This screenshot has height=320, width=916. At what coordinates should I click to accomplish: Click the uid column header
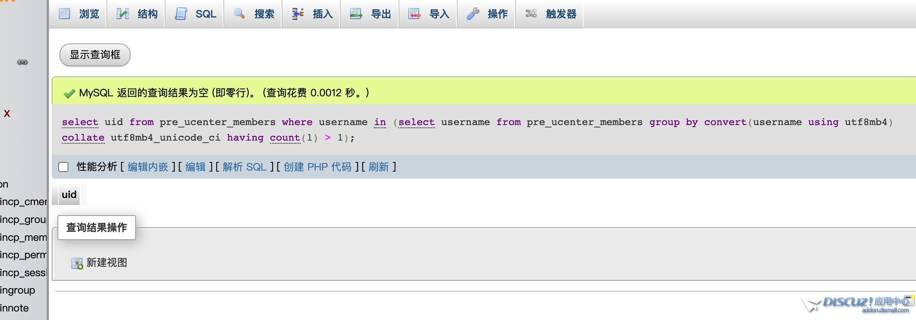69,195
